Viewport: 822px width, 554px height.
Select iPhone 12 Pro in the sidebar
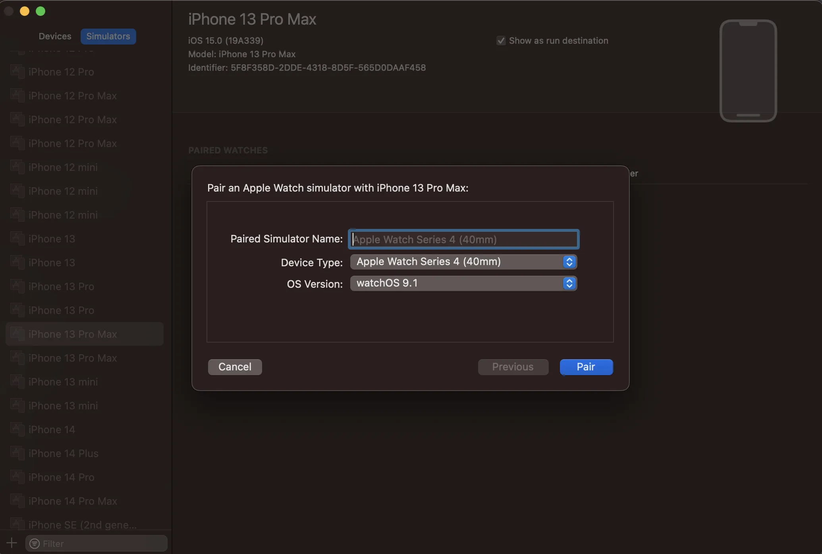click(61, 72)
